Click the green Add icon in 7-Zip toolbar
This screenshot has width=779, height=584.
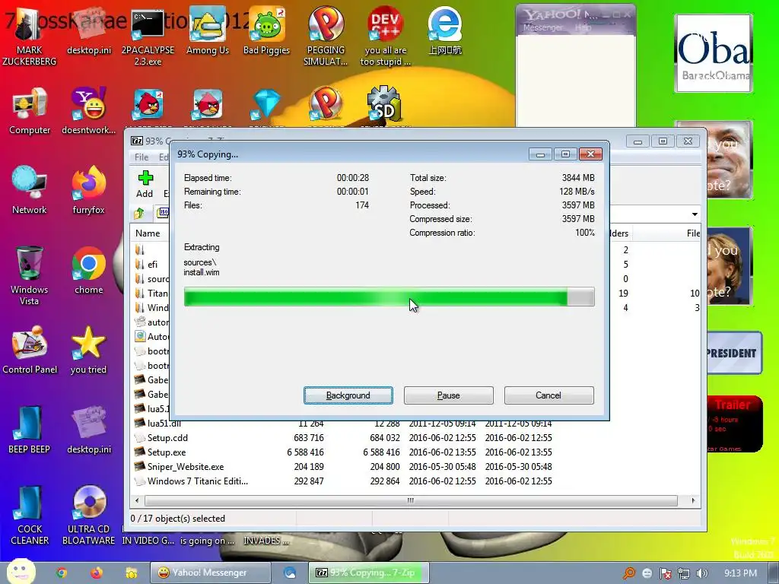[x=145, y=178]
